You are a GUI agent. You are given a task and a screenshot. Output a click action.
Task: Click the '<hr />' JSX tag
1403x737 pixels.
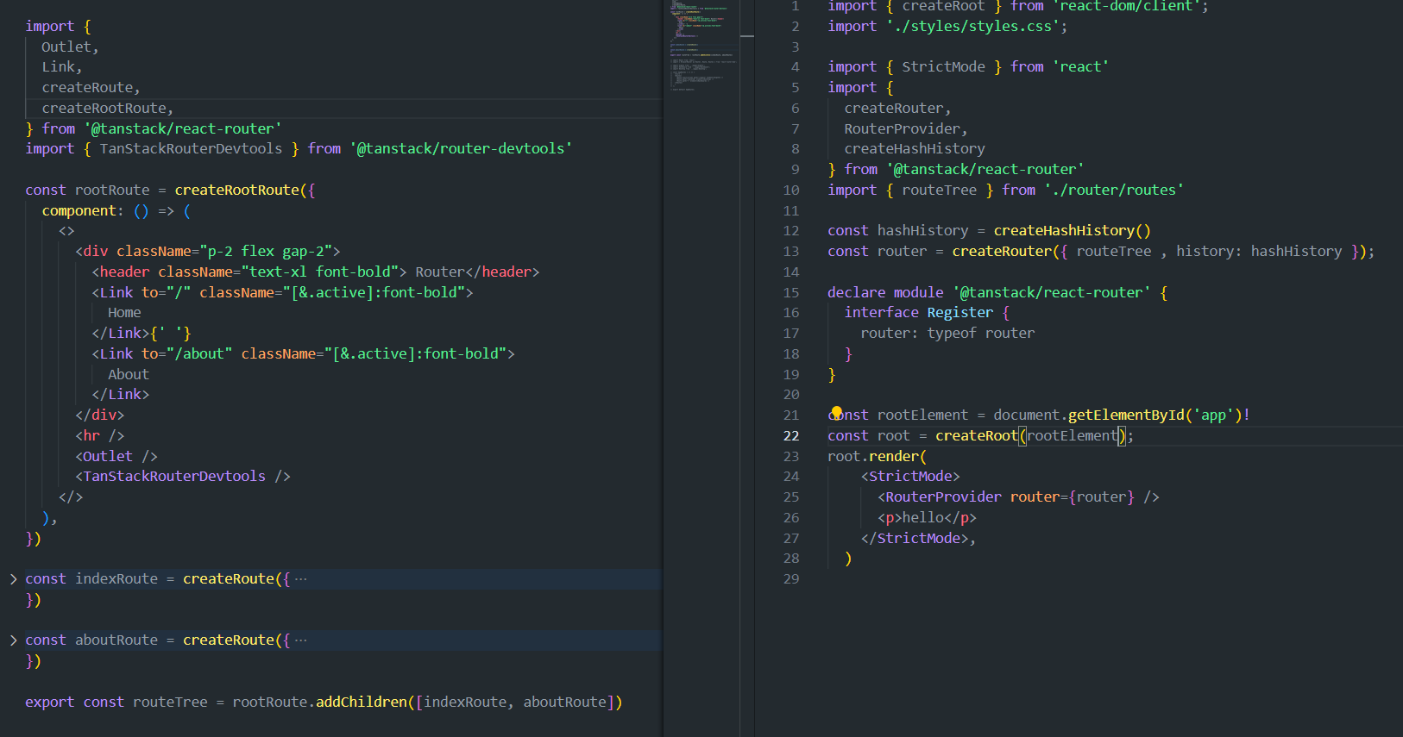tap(100, 436)
